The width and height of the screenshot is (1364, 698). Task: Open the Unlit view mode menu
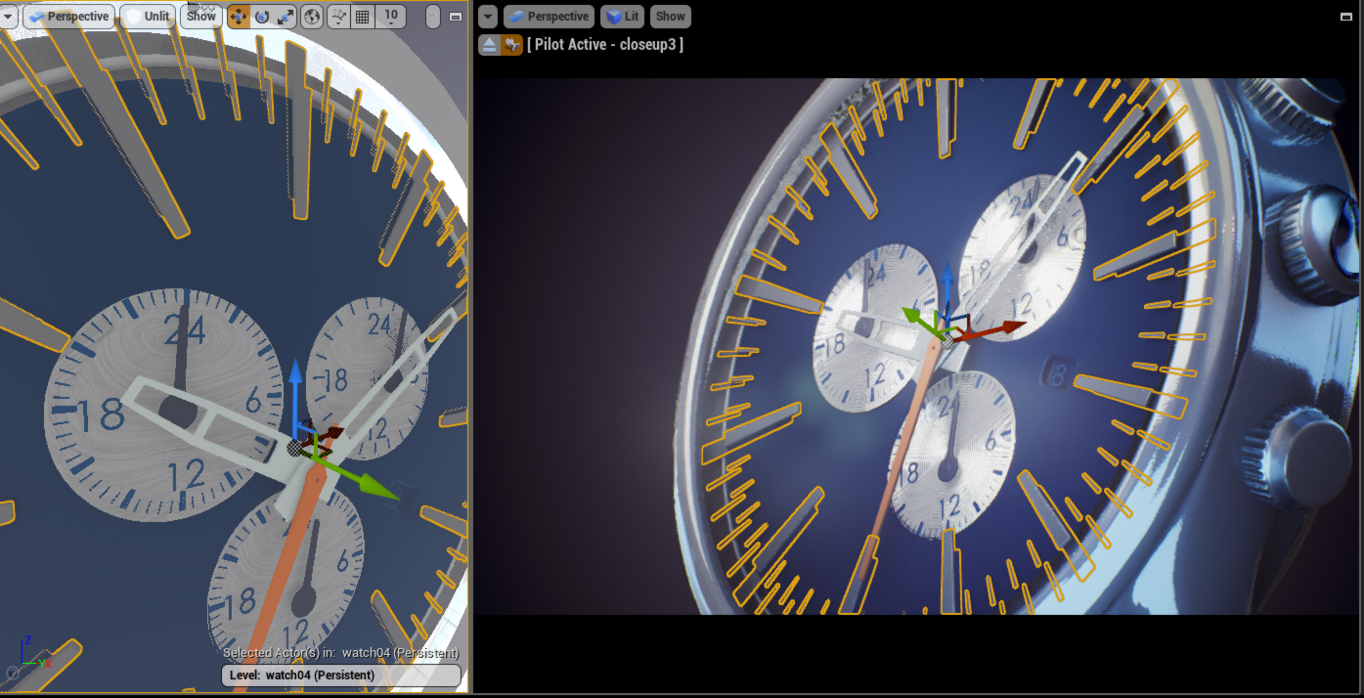point(148,17)
